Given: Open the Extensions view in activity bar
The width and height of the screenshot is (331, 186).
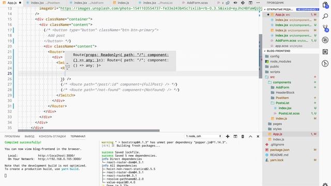Looking at the screenshot, I should coord(325,52).
